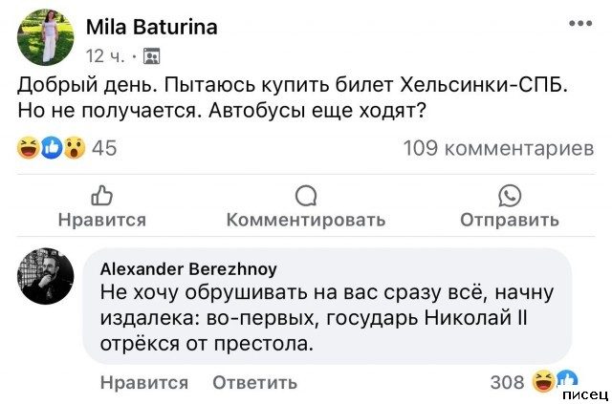Click the wow reaction emoji under post
This screenshot has height=404, width=612.
pyautogui.click(x=73, y=148)
